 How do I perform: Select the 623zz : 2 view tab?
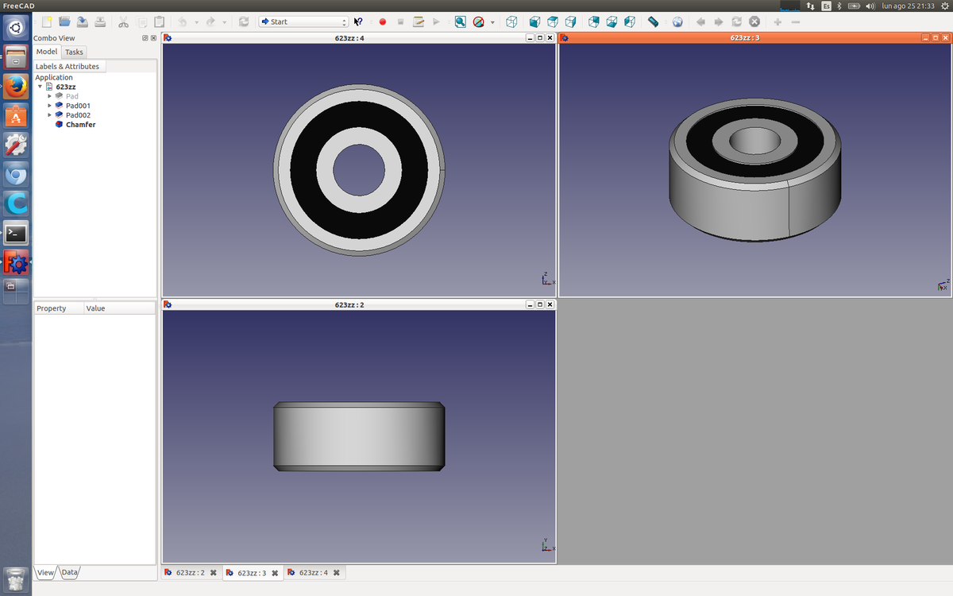pos(190,572)
